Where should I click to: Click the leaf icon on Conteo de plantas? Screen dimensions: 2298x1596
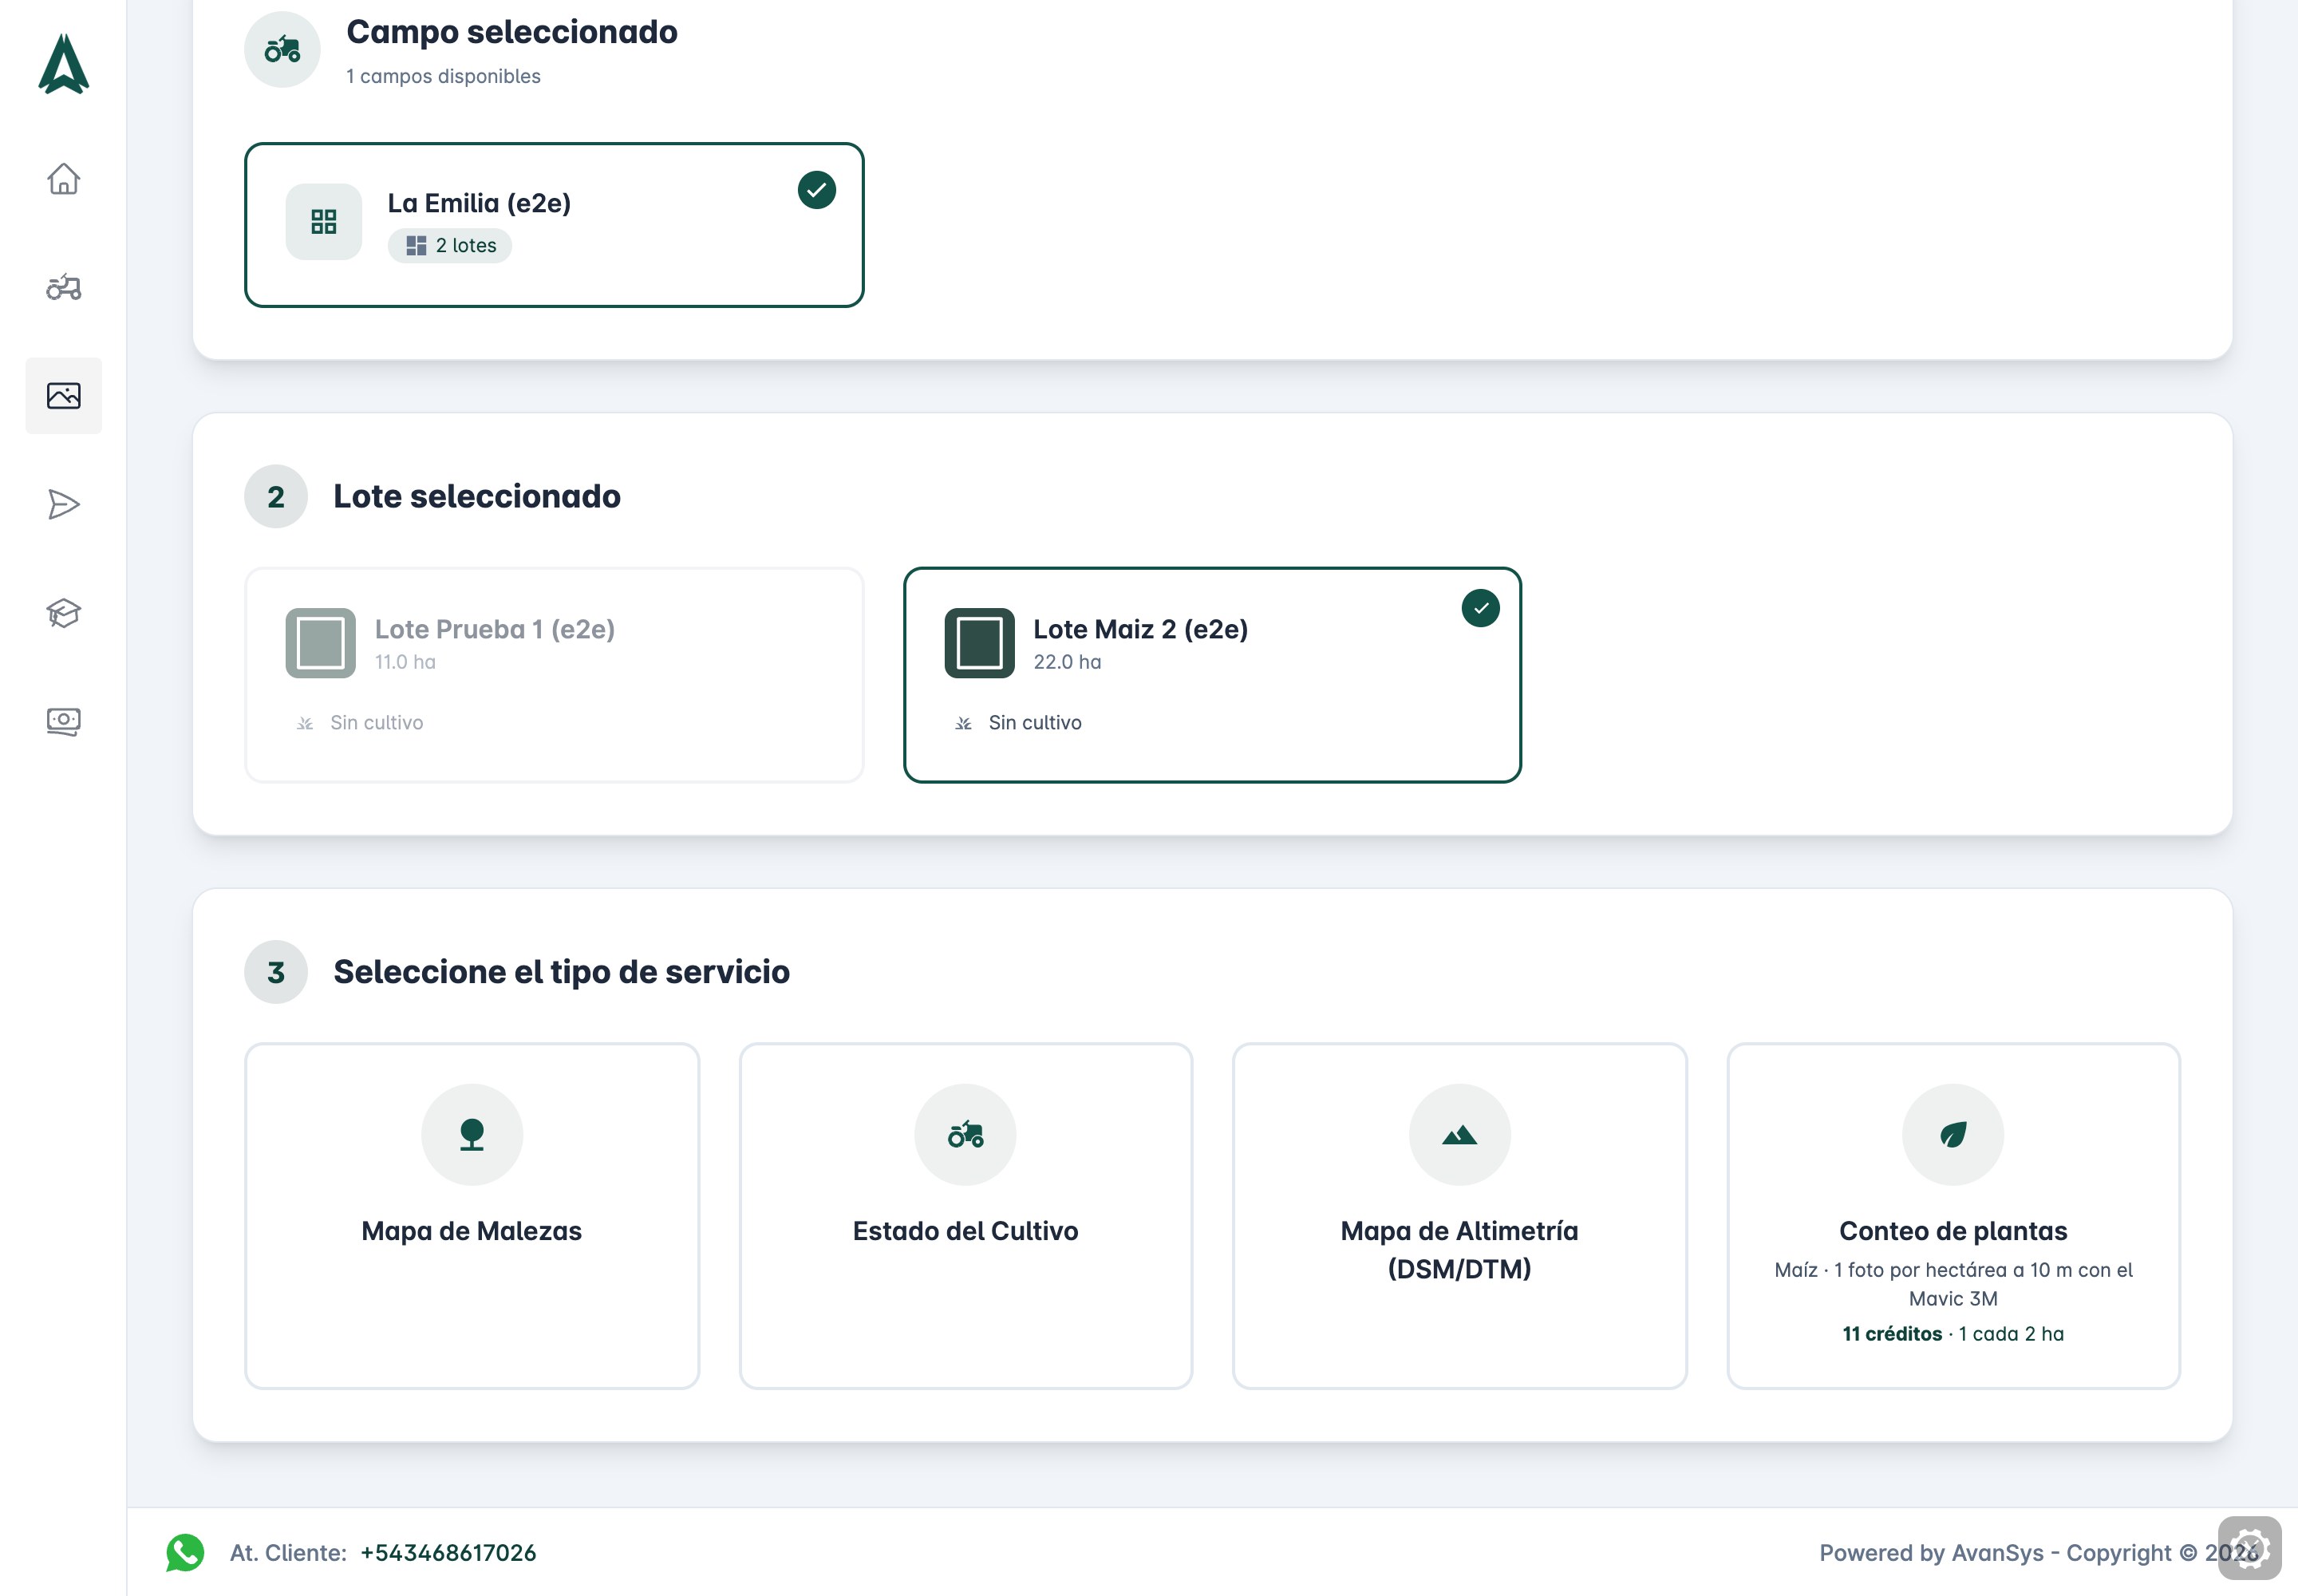click(1953, 1134)
